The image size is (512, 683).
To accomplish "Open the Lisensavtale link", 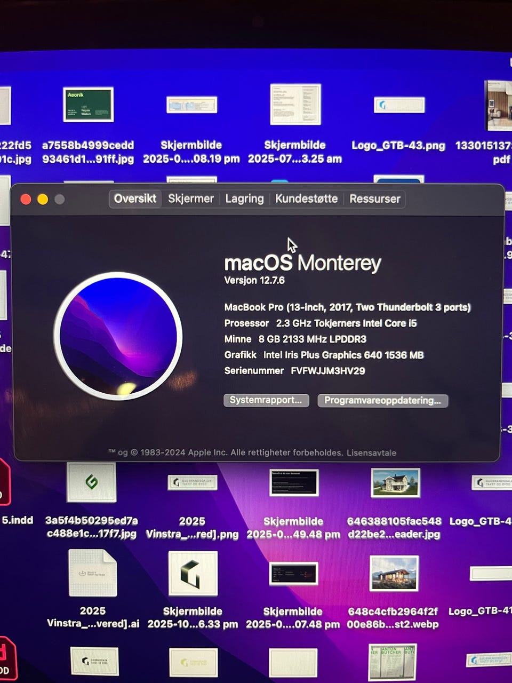I will tap(371, 452).
